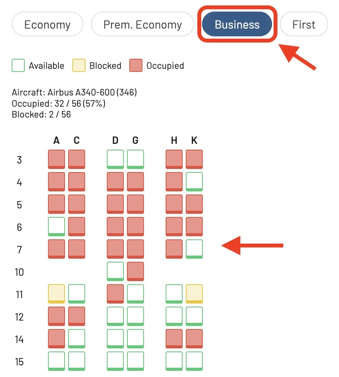Click the Occupied legend color swatch
The width and height of the screenshot is (339, 377).
pos(136,65)
